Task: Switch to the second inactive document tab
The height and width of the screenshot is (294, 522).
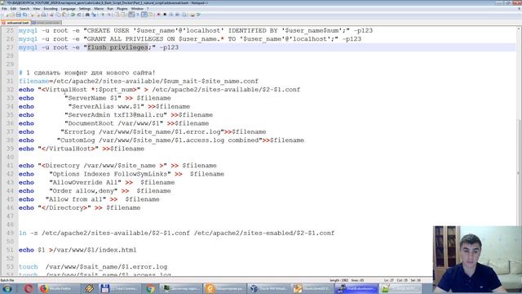Action: click(x=46, y=23)
